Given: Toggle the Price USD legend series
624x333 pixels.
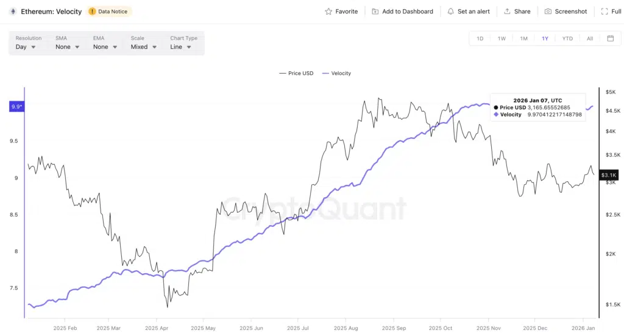Looking at the screenshot, I should [x=296, y=73].
